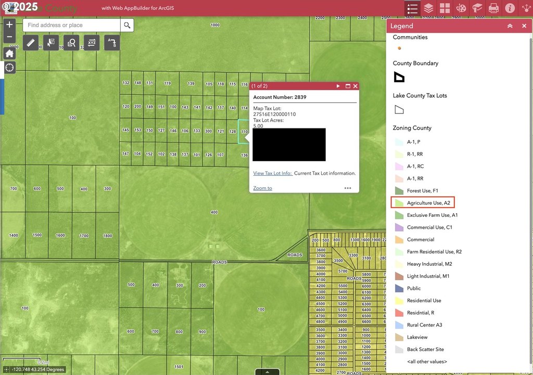Open the Query search tool
This screenshot has width=533, height=375.
click(x=71, y=43)
